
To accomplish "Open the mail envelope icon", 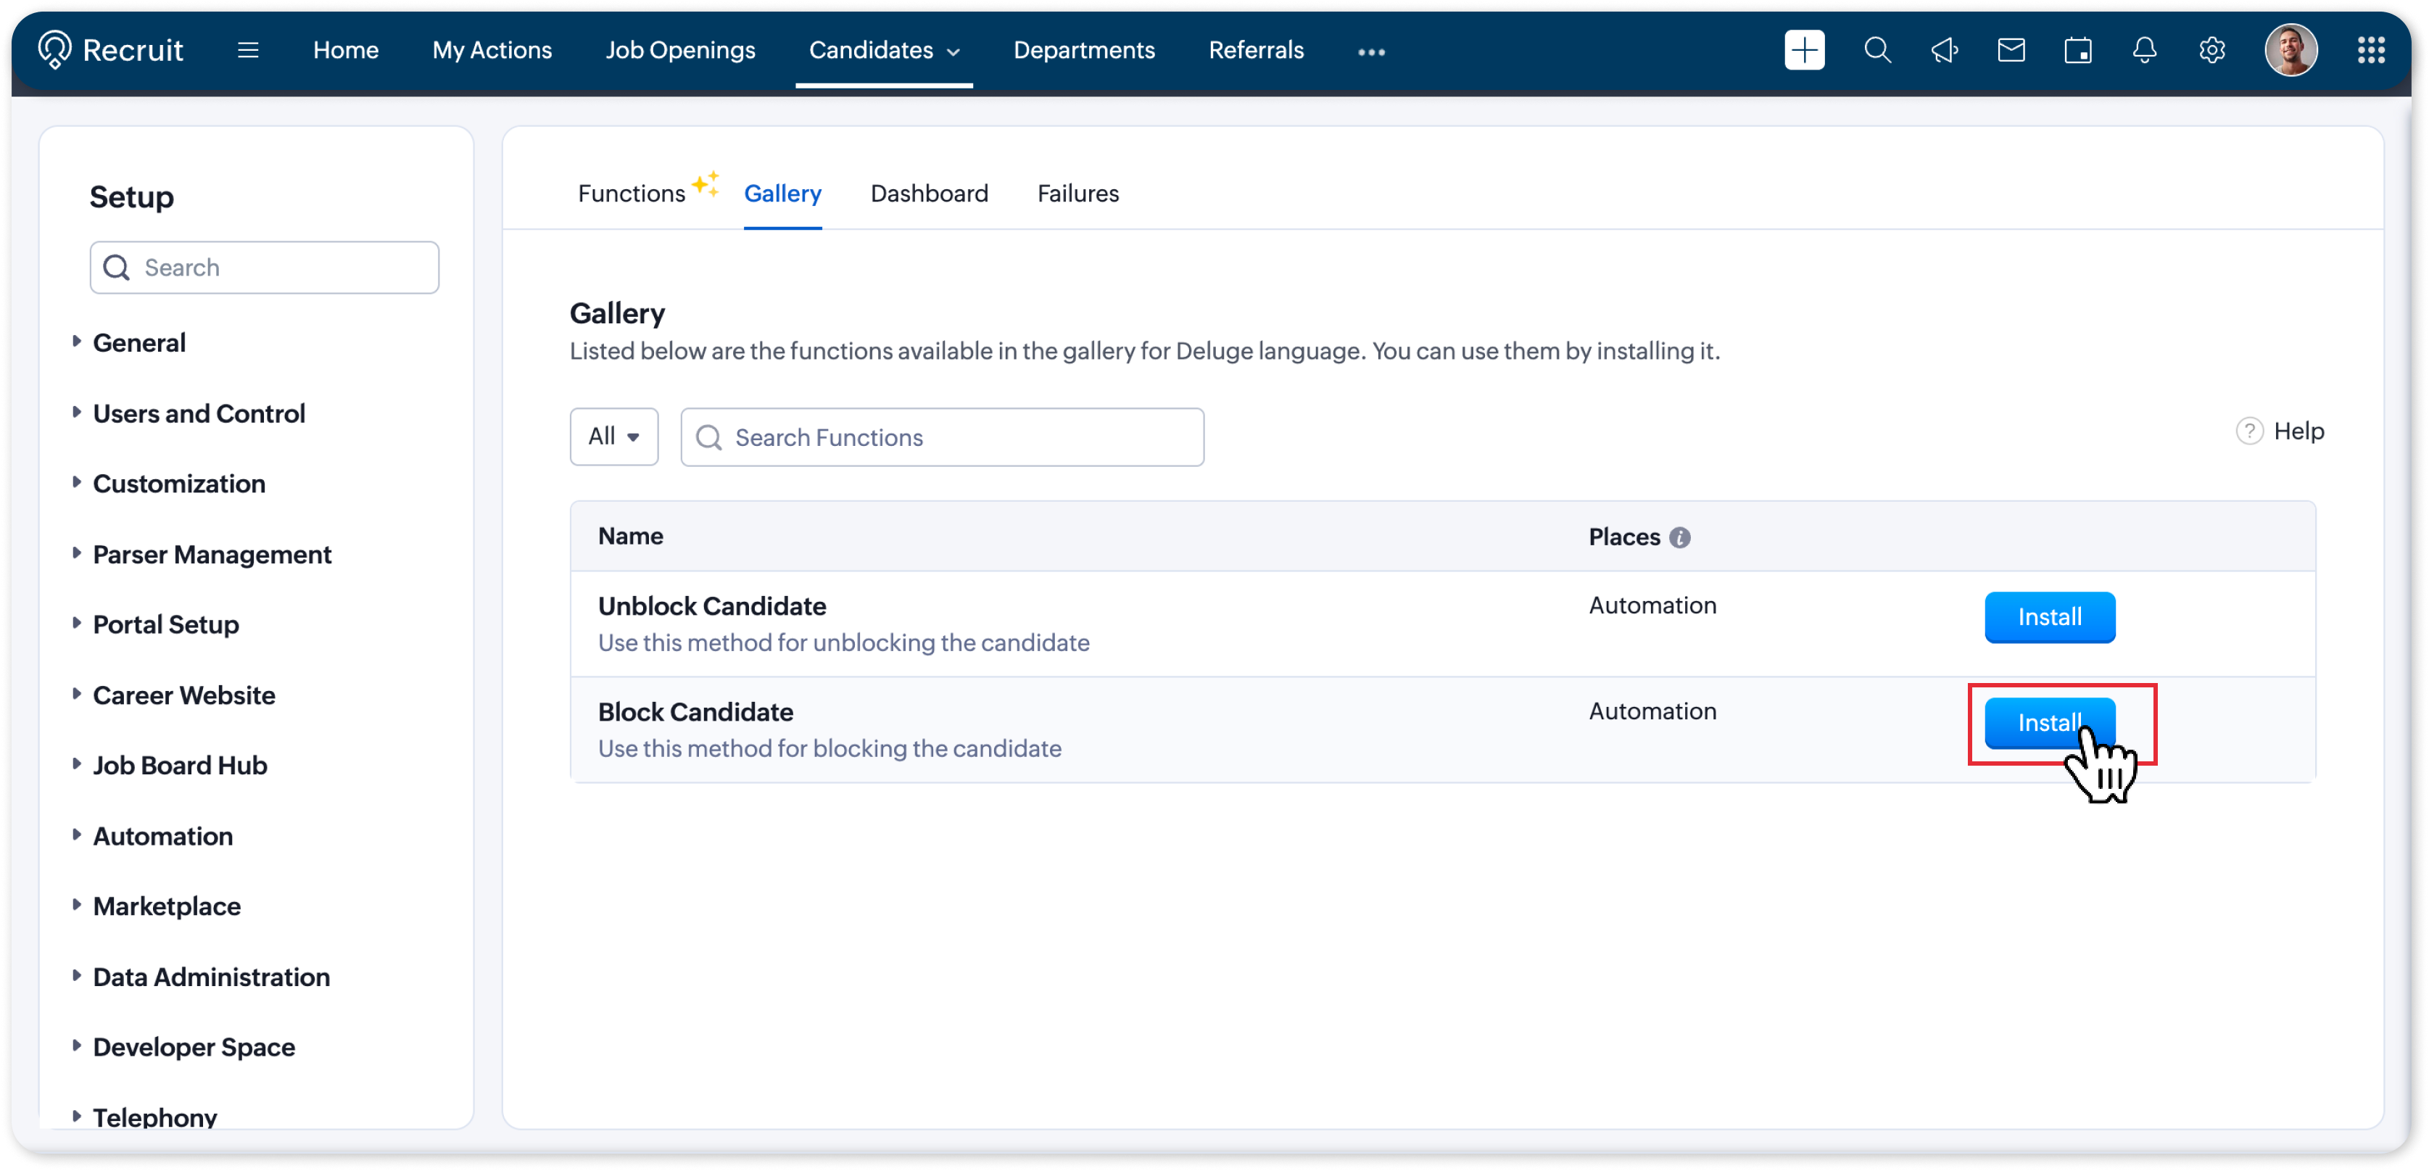I will pos(2011,50).
